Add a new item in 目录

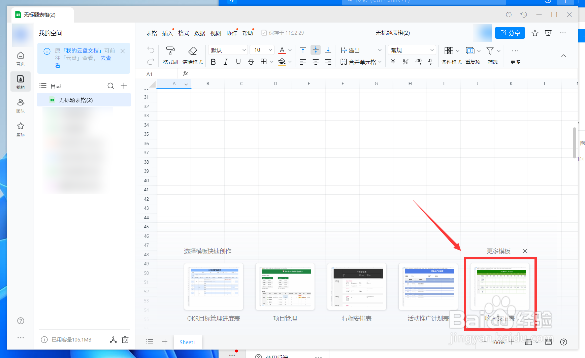tap(124, 86)
